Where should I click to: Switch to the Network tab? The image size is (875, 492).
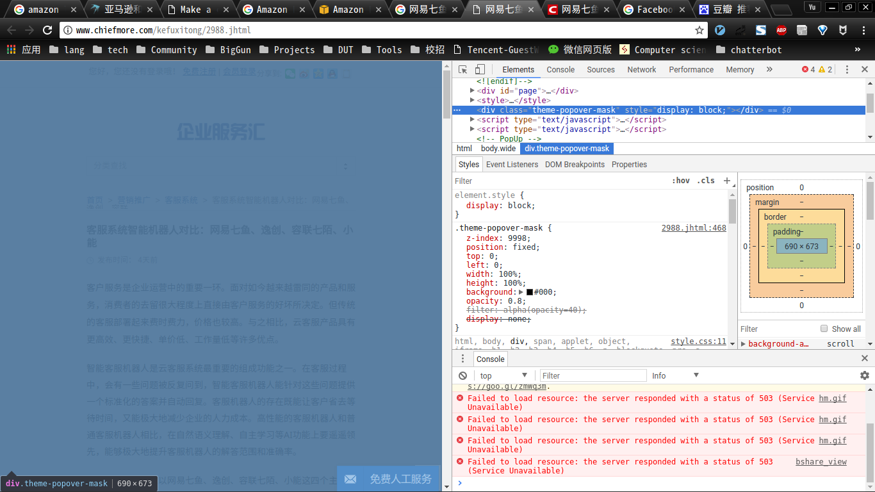click(x=641, y=70)
